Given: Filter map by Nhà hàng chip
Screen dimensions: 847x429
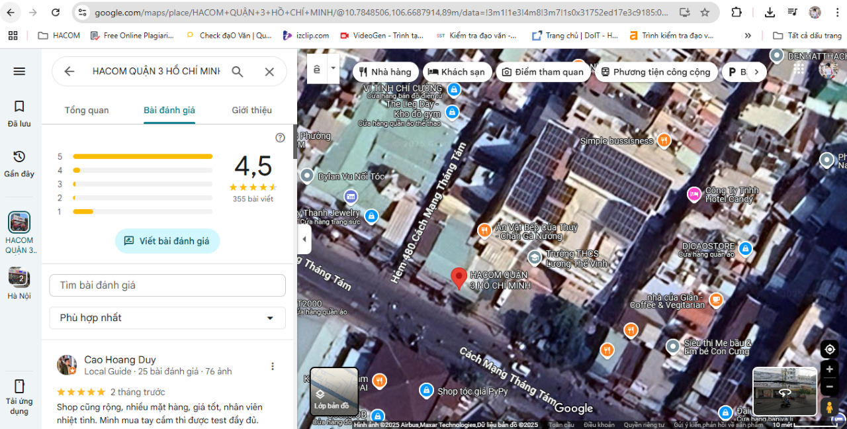Looking at the screenshot, I should 384,72.
